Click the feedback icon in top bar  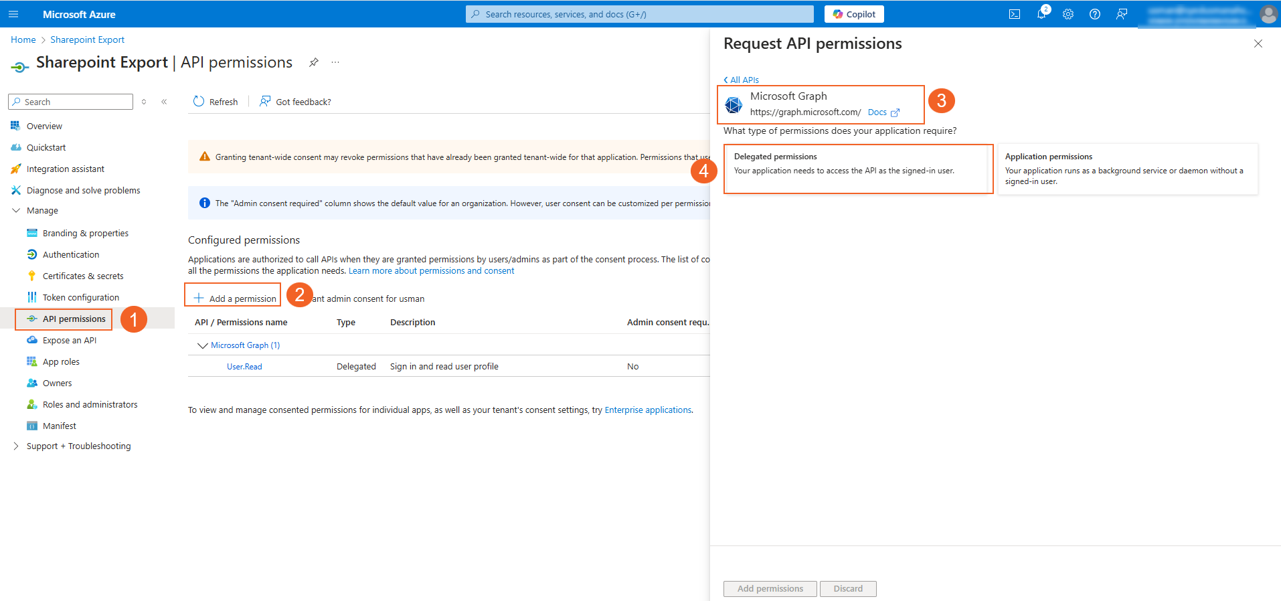(1122, 14)
